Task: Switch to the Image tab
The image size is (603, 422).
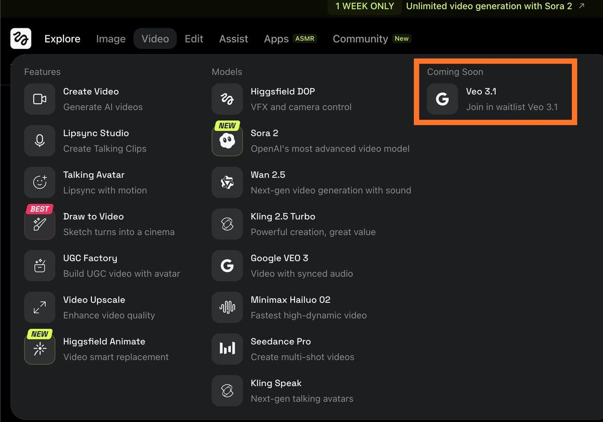Action: point(111,39)
